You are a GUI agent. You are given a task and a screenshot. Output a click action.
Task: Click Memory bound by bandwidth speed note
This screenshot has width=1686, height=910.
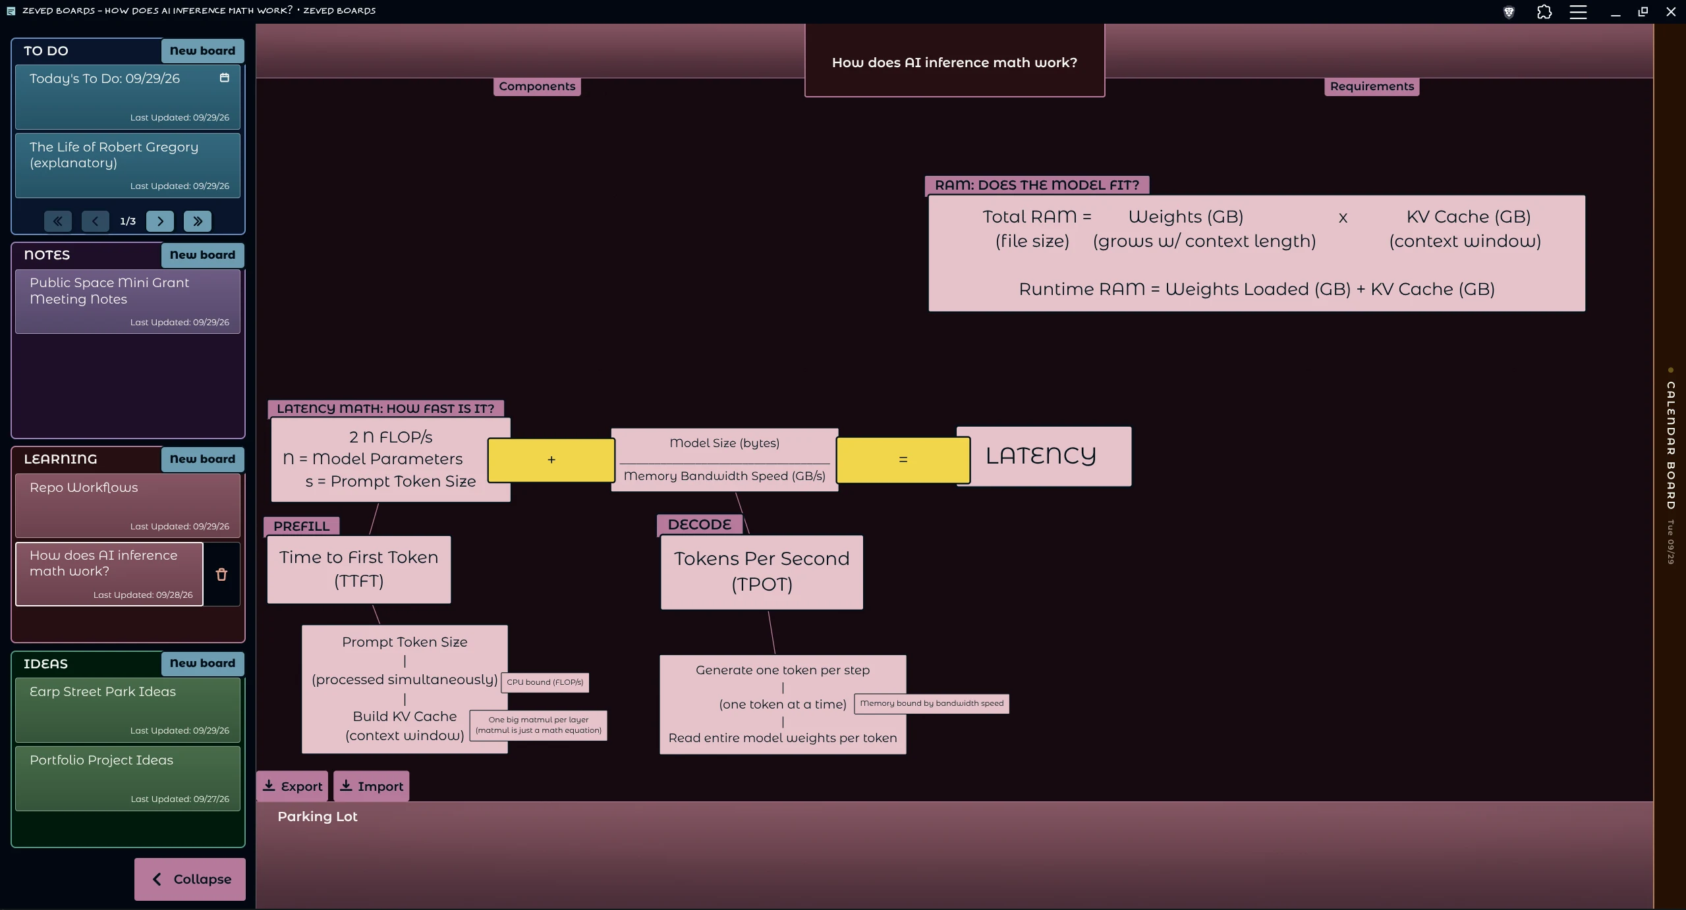[932, 703]
